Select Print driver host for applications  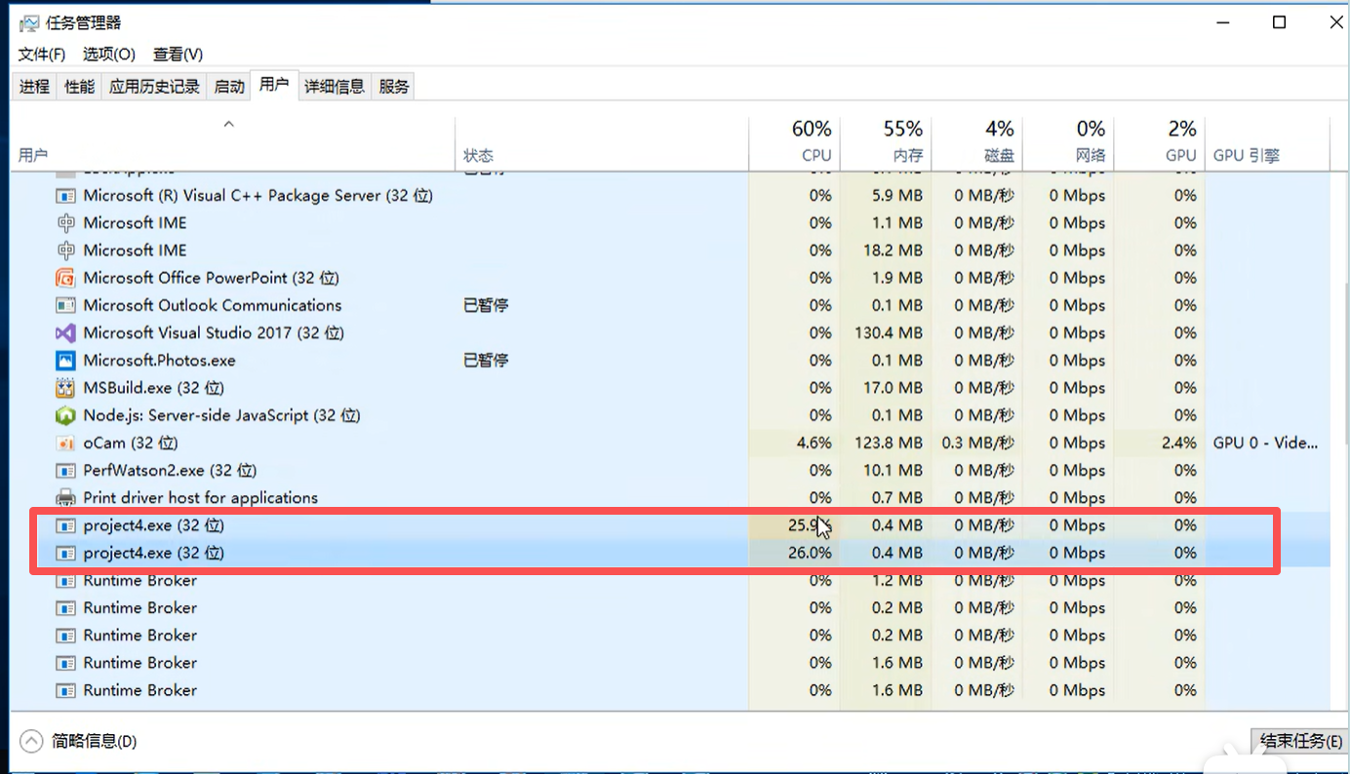[x=671, y=498]
